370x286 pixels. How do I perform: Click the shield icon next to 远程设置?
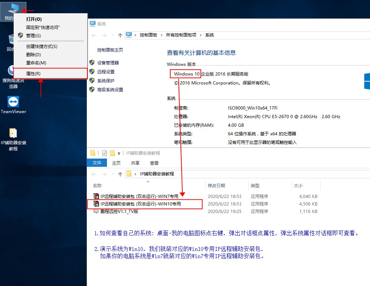pyautogui.click(x=92, y=72)
